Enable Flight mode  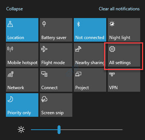click(56, 55)
